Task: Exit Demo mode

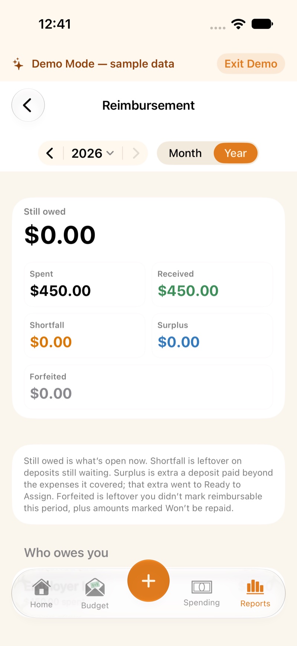Action: coord(251,64)
